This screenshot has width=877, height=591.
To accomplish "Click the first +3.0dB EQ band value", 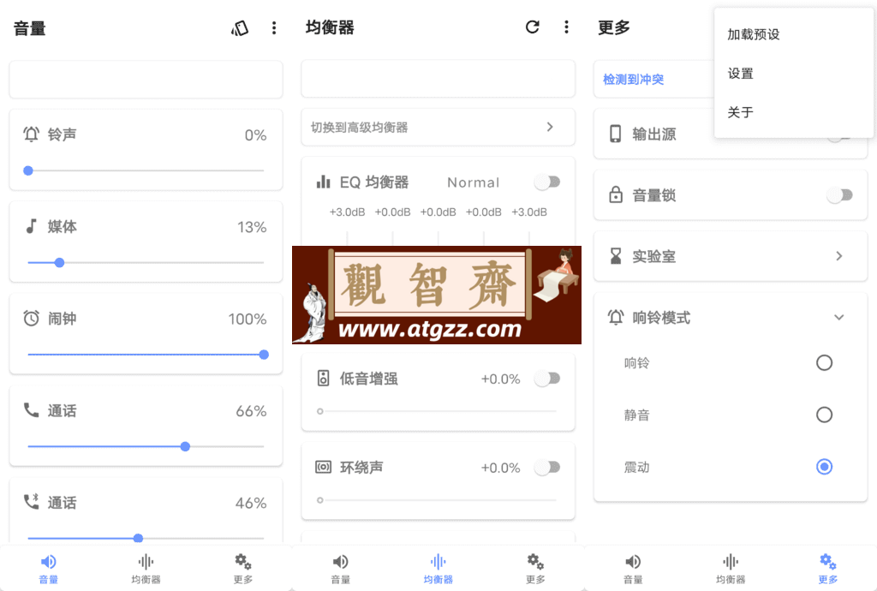I will pos(347,212).
